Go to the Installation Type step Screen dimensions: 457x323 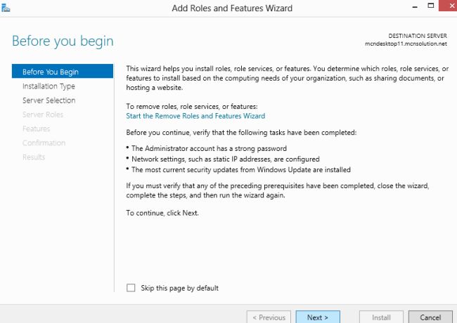[x=49, y=86]
